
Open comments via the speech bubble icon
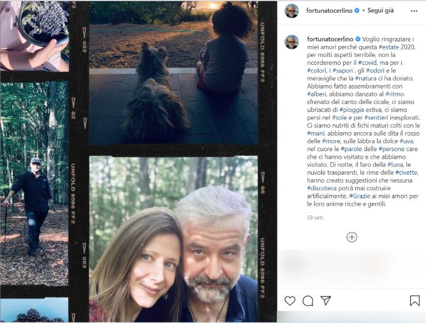[x=308, y=301]
